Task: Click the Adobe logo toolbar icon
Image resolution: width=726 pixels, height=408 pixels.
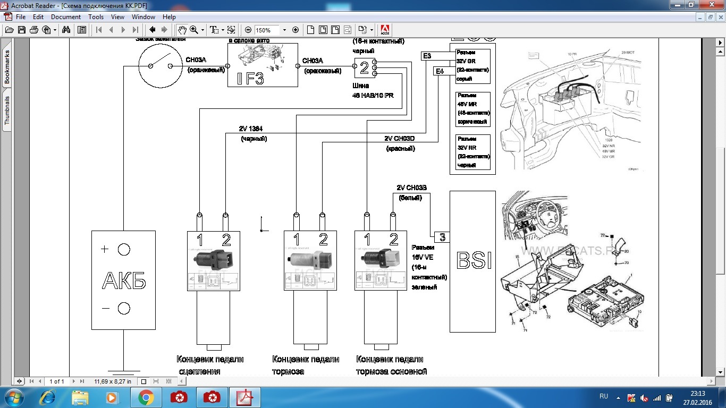Action: click(385, 30)
